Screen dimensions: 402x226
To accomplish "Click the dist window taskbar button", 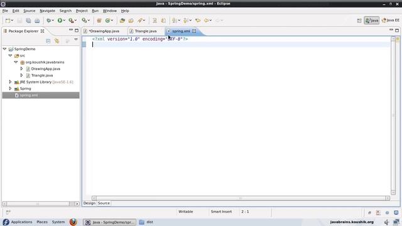I will 146,222.
